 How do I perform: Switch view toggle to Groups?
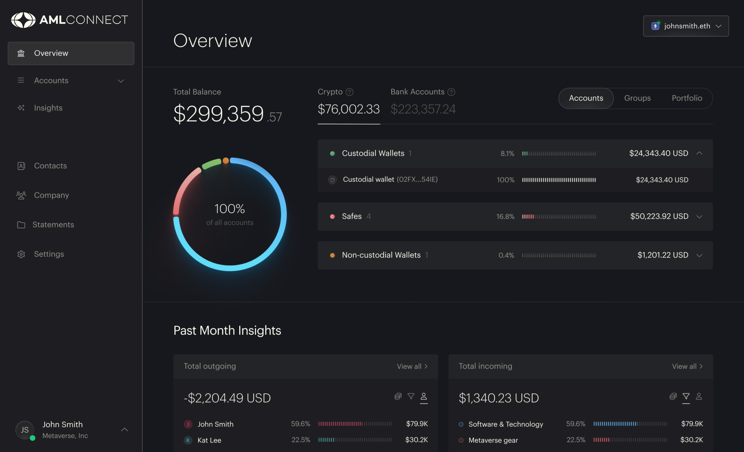[x=637, y=98]
